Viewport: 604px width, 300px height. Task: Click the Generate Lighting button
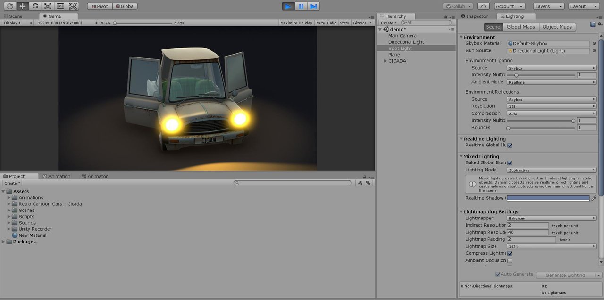point(565,275)
